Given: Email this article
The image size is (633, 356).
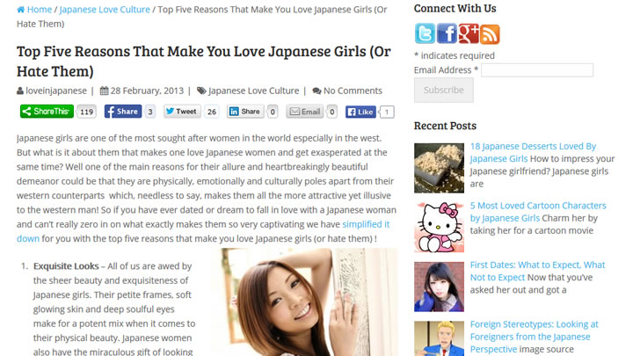Looking at the screenshot, I should point(305,112).
